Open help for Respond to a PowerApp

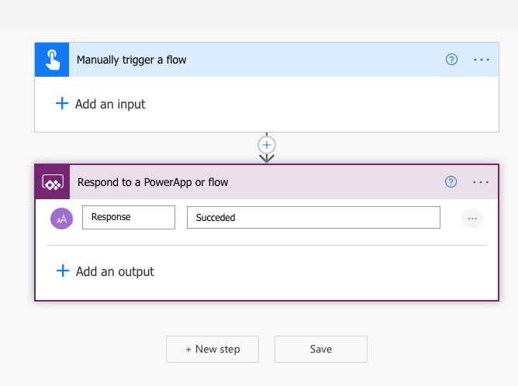[451, 182]
